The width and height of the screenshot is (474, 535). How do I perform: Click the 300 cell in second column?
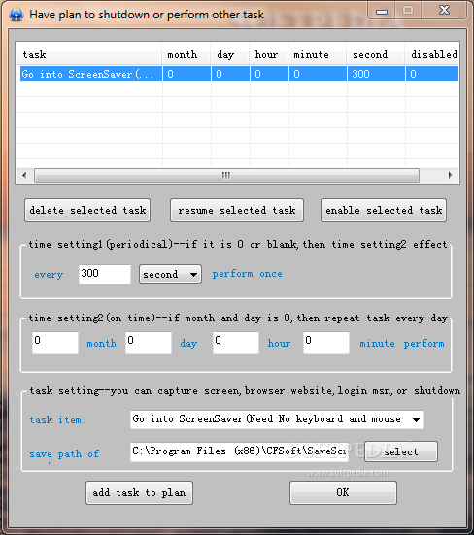(x=376, y=74)
